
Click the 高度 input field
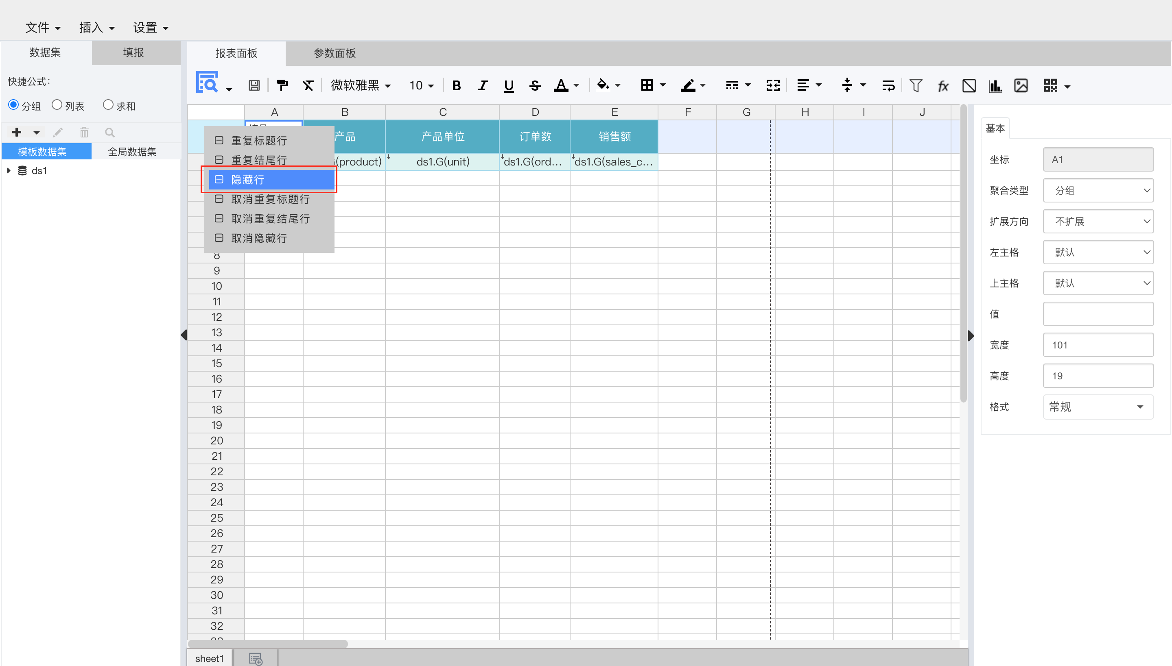1098,376
